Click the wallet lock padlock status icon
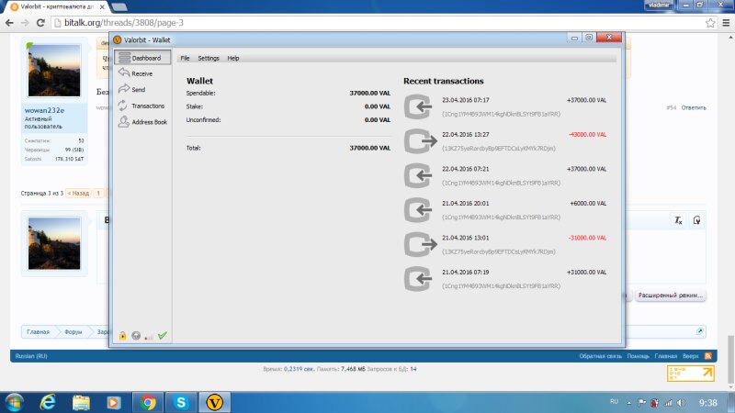 click(122, 336)
